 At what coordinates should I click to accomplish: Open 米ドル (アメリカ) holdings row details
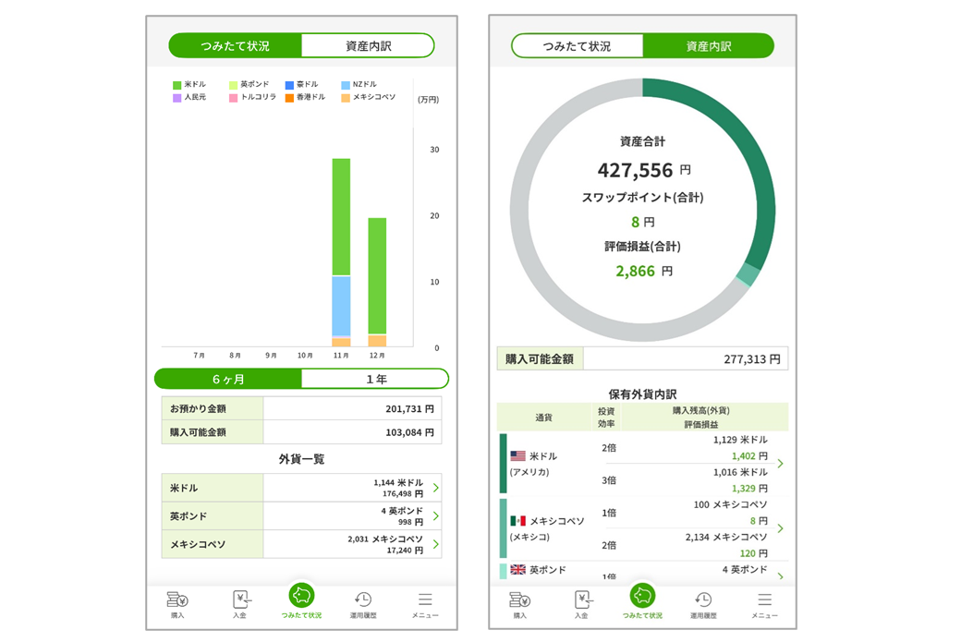point(781,464)
